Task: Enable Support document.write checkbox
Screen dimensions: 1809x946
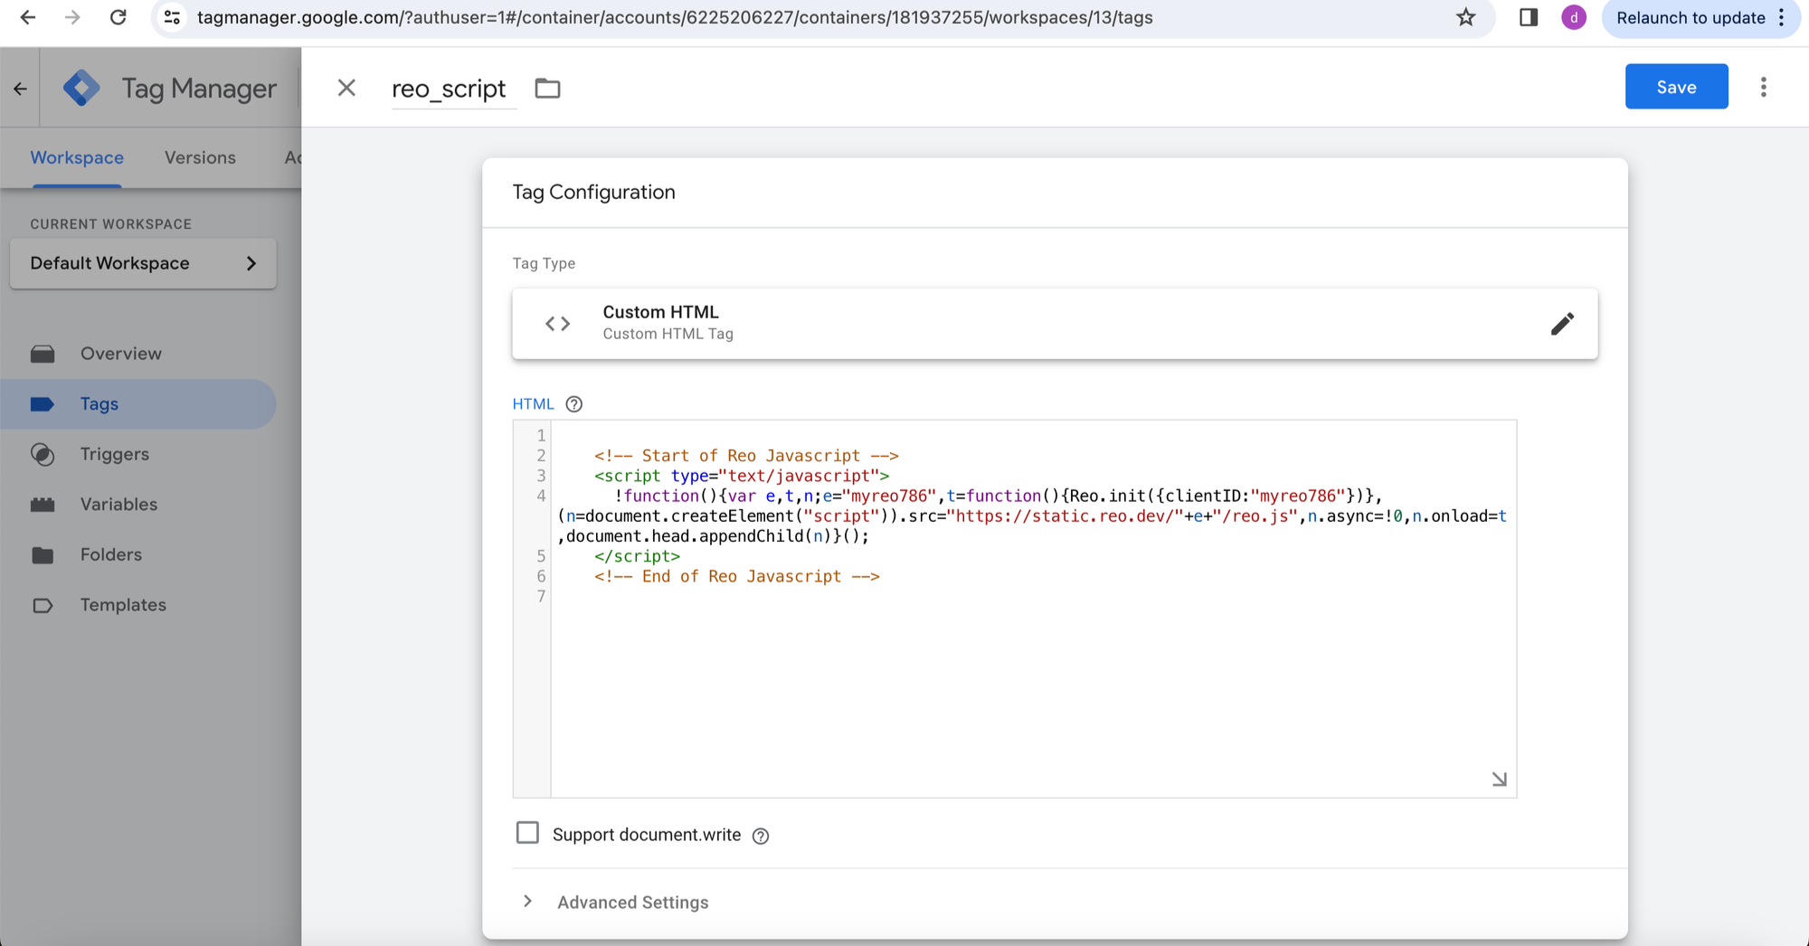Action: (527, 833)
